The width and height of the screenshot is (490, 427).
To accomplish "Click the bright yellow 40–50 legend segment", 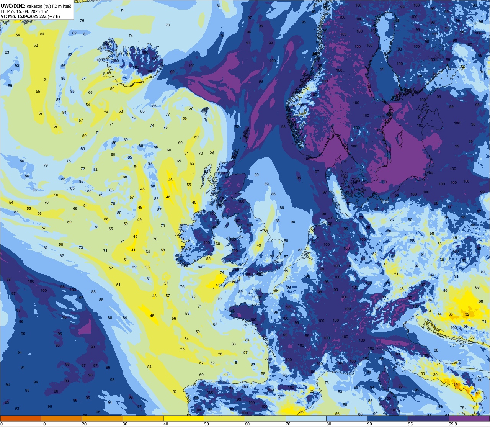I will (184, 418).
